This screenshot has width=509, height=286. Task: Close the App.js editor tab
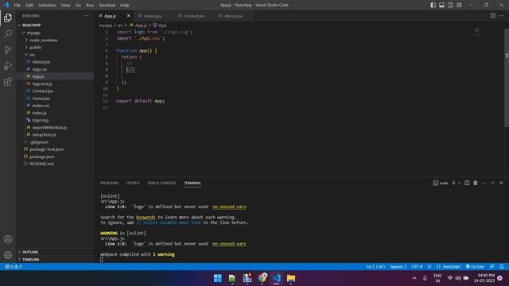click(x=129, y=16)
